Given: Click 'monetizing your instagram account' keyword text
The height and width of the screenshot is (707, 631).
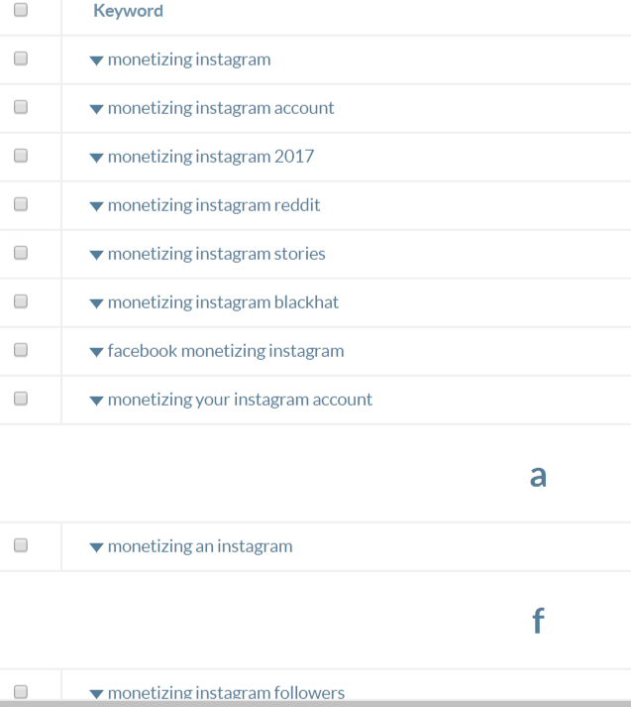Looking at the screenshot, I should click(240, 400).
